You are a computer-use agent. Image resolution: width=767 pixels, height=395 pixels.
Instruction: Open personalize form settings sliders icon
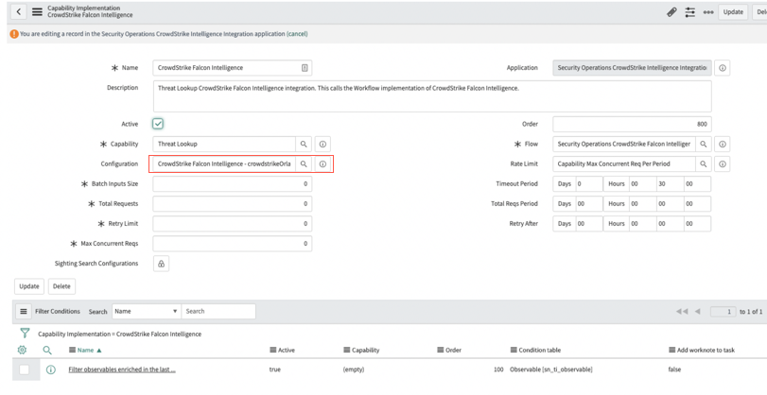[689, 12]
